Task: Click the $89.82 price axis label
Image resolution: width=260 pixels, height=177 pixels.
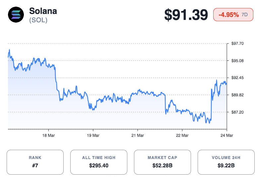Action: coord(237,95)
